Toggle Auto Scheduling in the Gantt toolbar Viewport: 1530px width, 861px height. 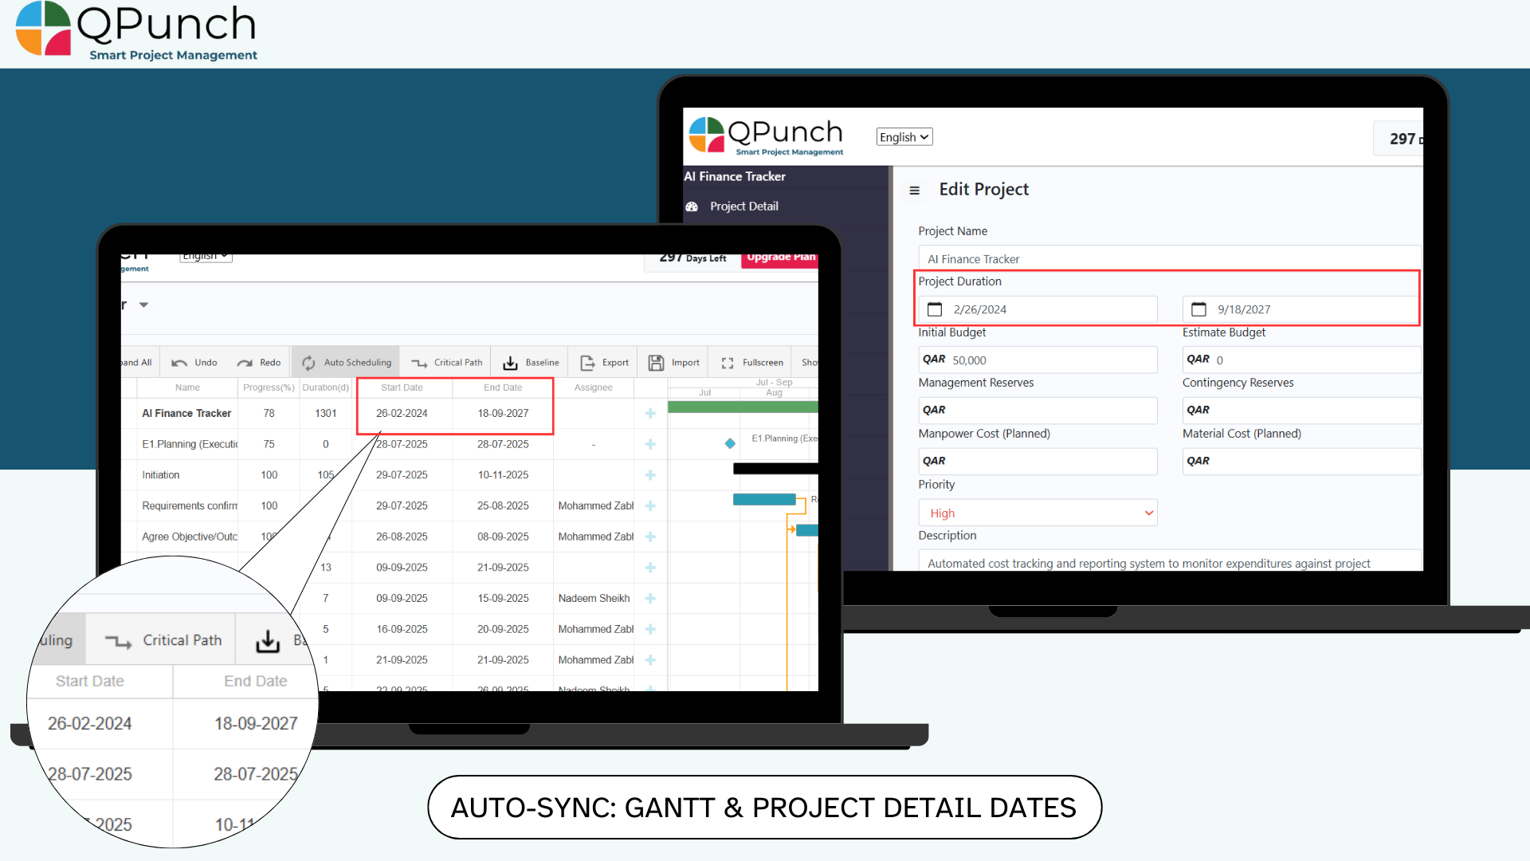(x=347, y=363)
